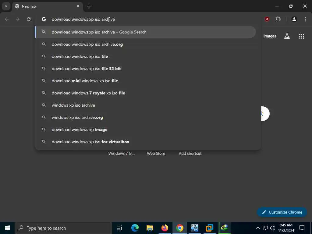Open the Internet Download Manager taskbar icon
Image resolution: width=312 pixels, height=234 pixels.
pos(225,228)
